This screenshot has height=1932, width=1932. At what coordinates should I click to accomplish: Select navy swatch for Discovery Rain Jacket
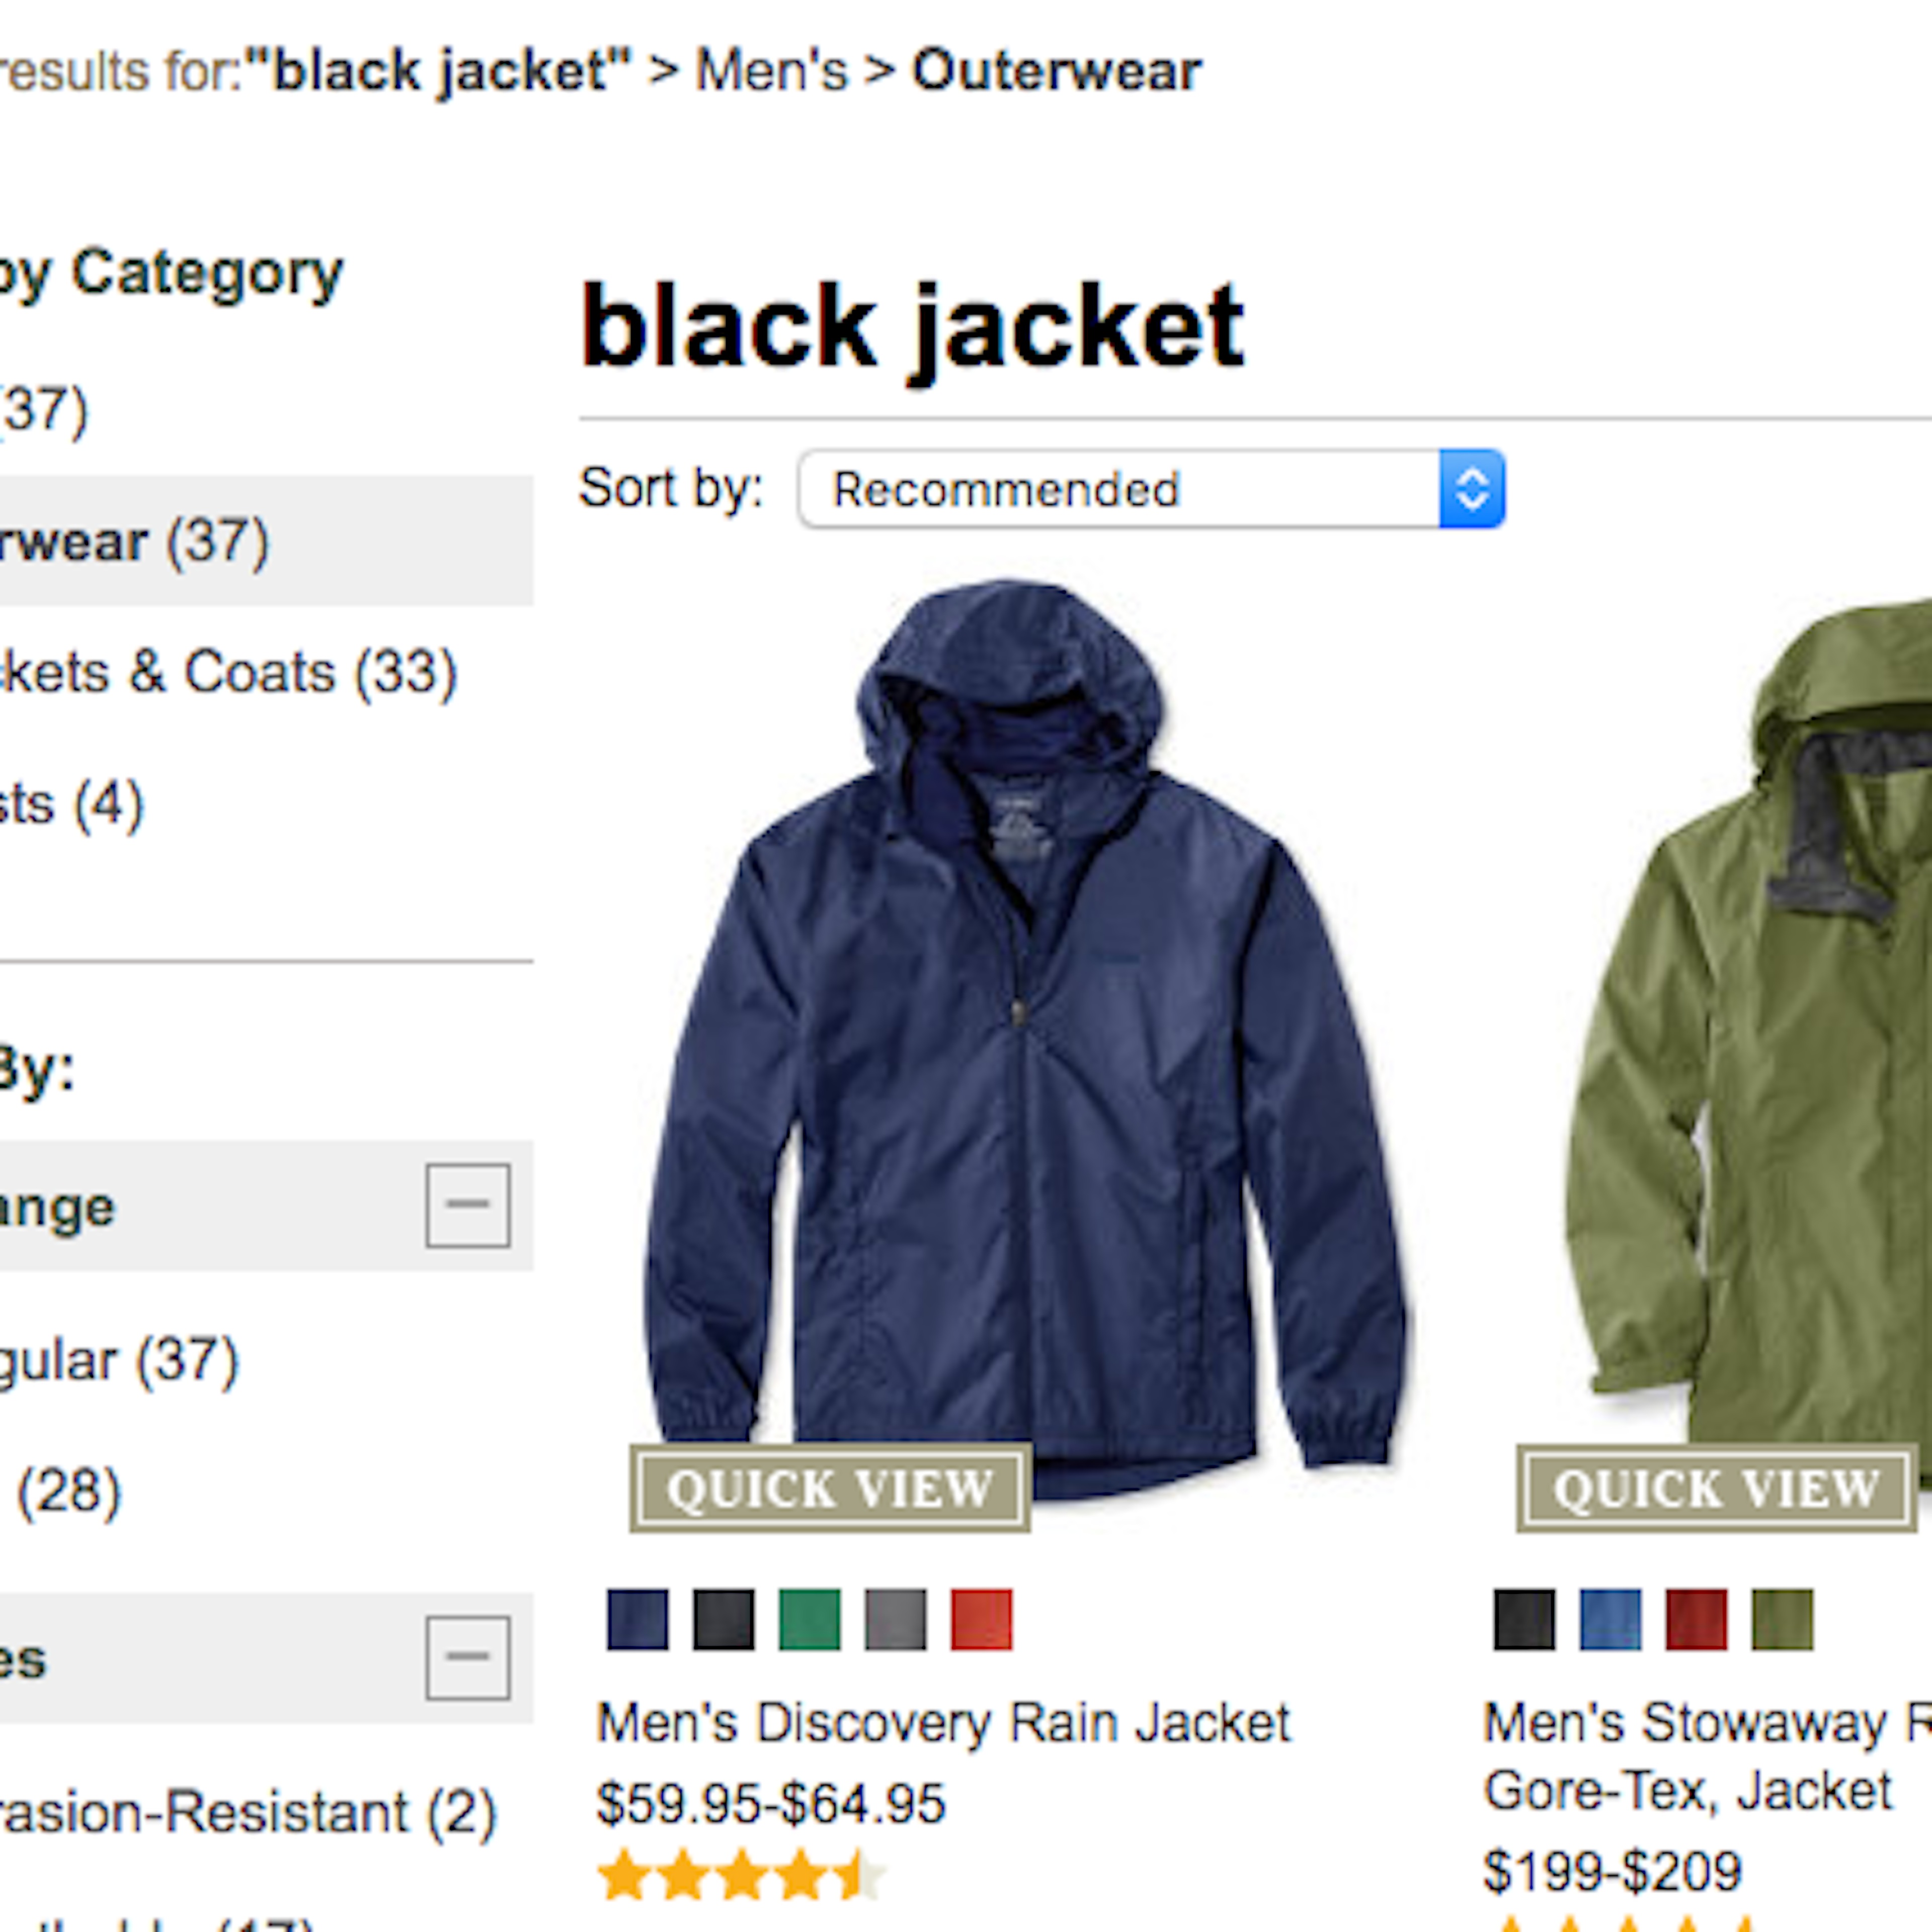click(637, 1619)
